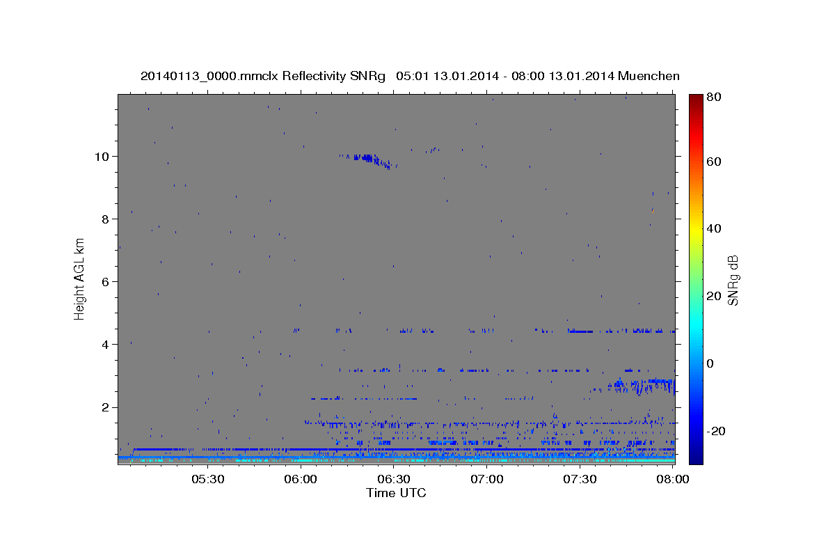Click the 06:30 time tick label
The height and width of the screenshot is (557, 835).
(394, 479)
